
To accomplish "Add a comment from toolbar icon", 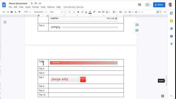I will pos(103,12).
